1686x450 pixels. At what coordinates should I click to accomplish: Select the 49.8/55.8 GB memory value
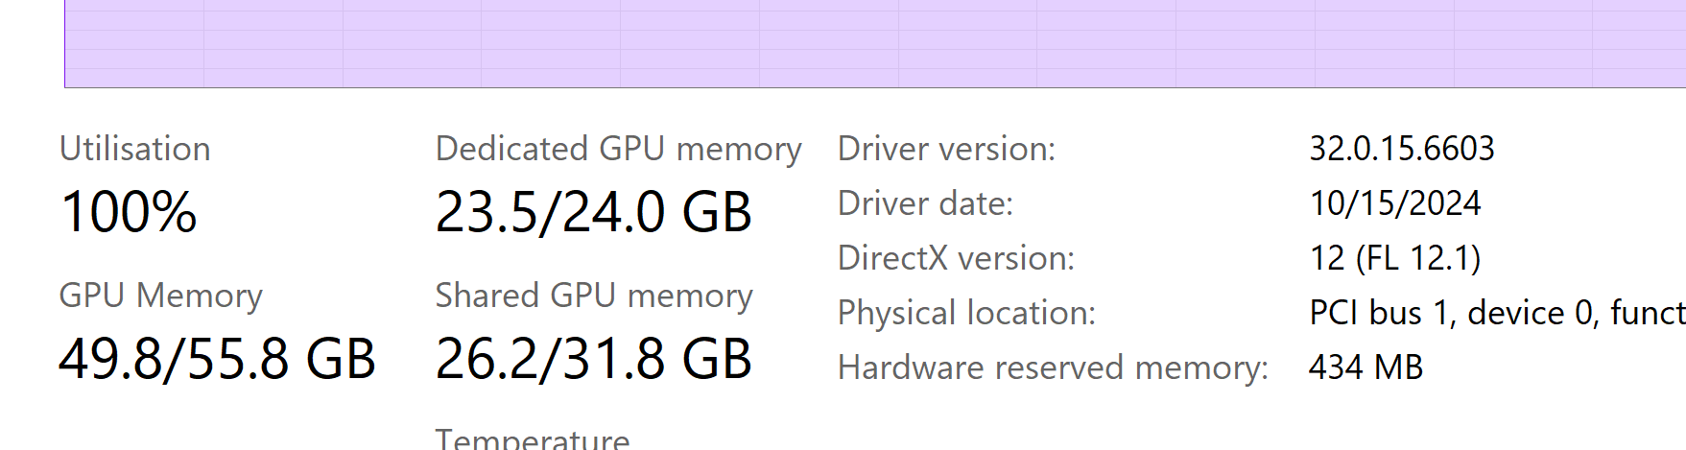click(217, 359)
